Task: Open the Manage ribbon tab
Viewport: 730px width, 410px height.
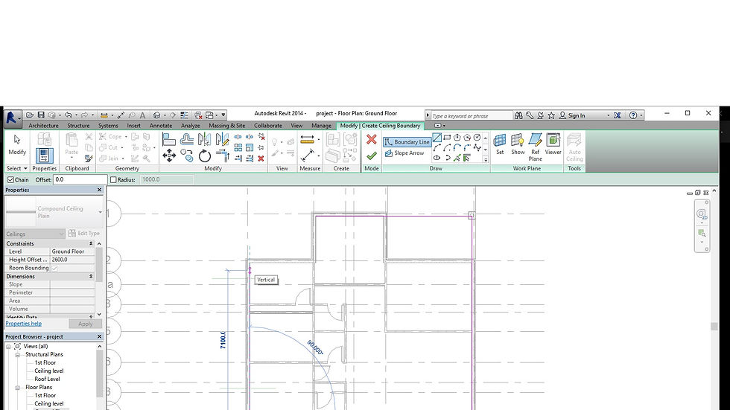Action: pyautogui.click(x=321, y=126)
